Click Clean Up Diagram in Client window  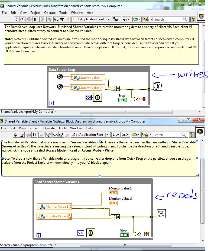pos(145,135)
